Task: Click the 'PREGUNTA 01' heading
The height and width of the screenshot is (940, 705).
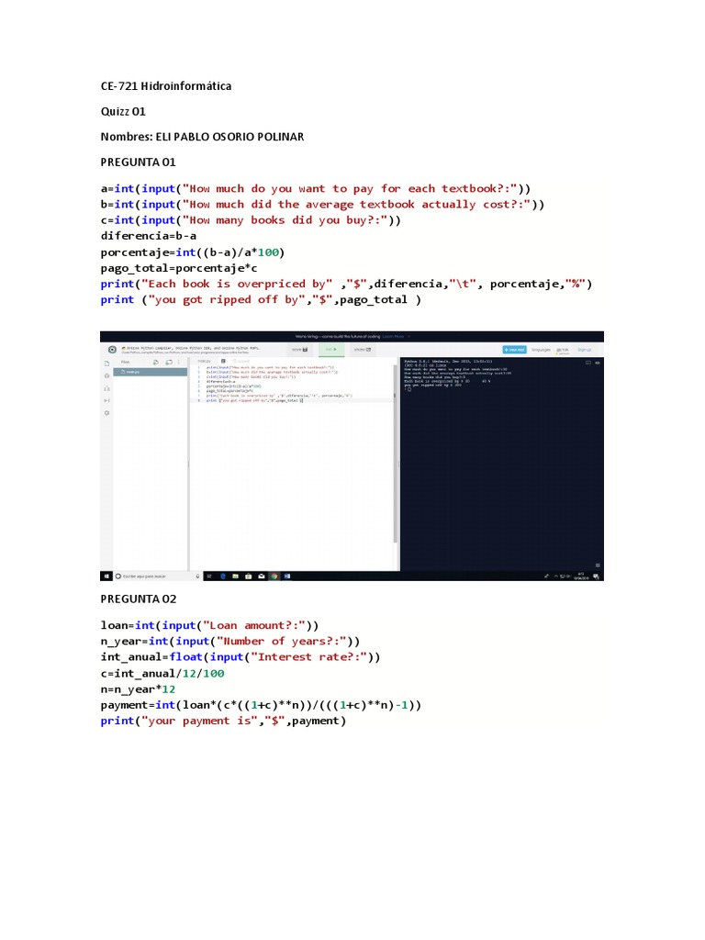Action: point(138,162)
